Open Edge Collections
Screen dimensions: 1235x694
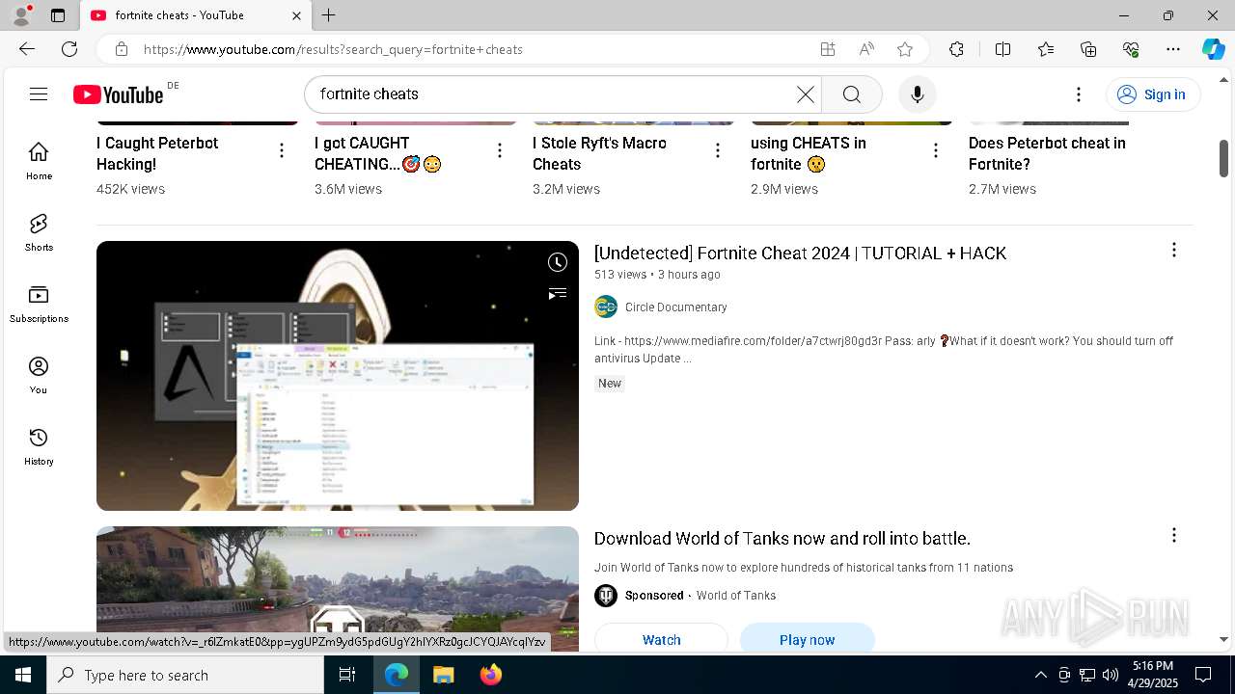(x=1088, y=49)
